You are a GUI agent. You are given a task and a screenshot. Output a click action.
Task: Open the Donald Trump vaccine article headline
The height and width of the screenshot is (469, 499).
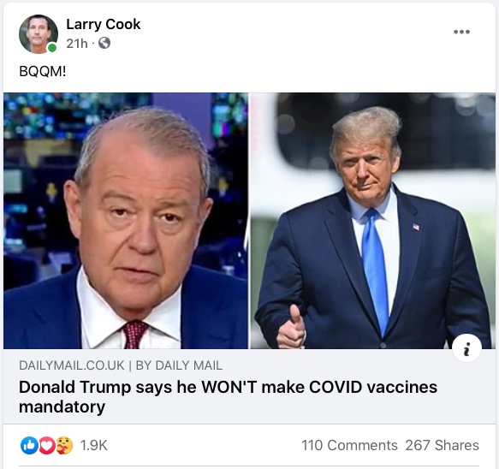pos(228,397)
